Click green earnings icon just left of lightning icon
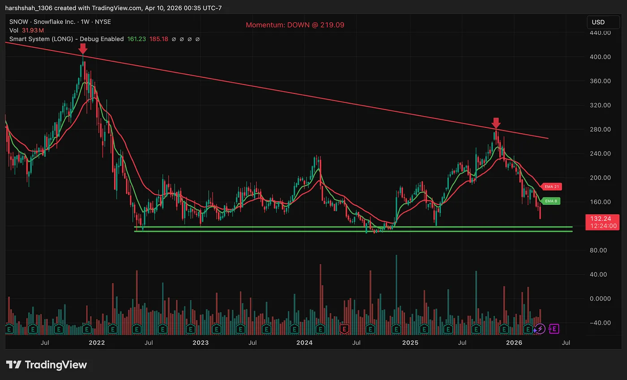 [x=528, y=329]
